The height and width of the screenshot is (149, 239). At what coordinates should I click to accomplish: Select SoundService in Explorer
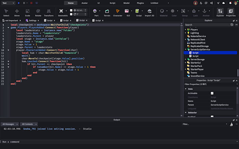[x=198, y=76]
